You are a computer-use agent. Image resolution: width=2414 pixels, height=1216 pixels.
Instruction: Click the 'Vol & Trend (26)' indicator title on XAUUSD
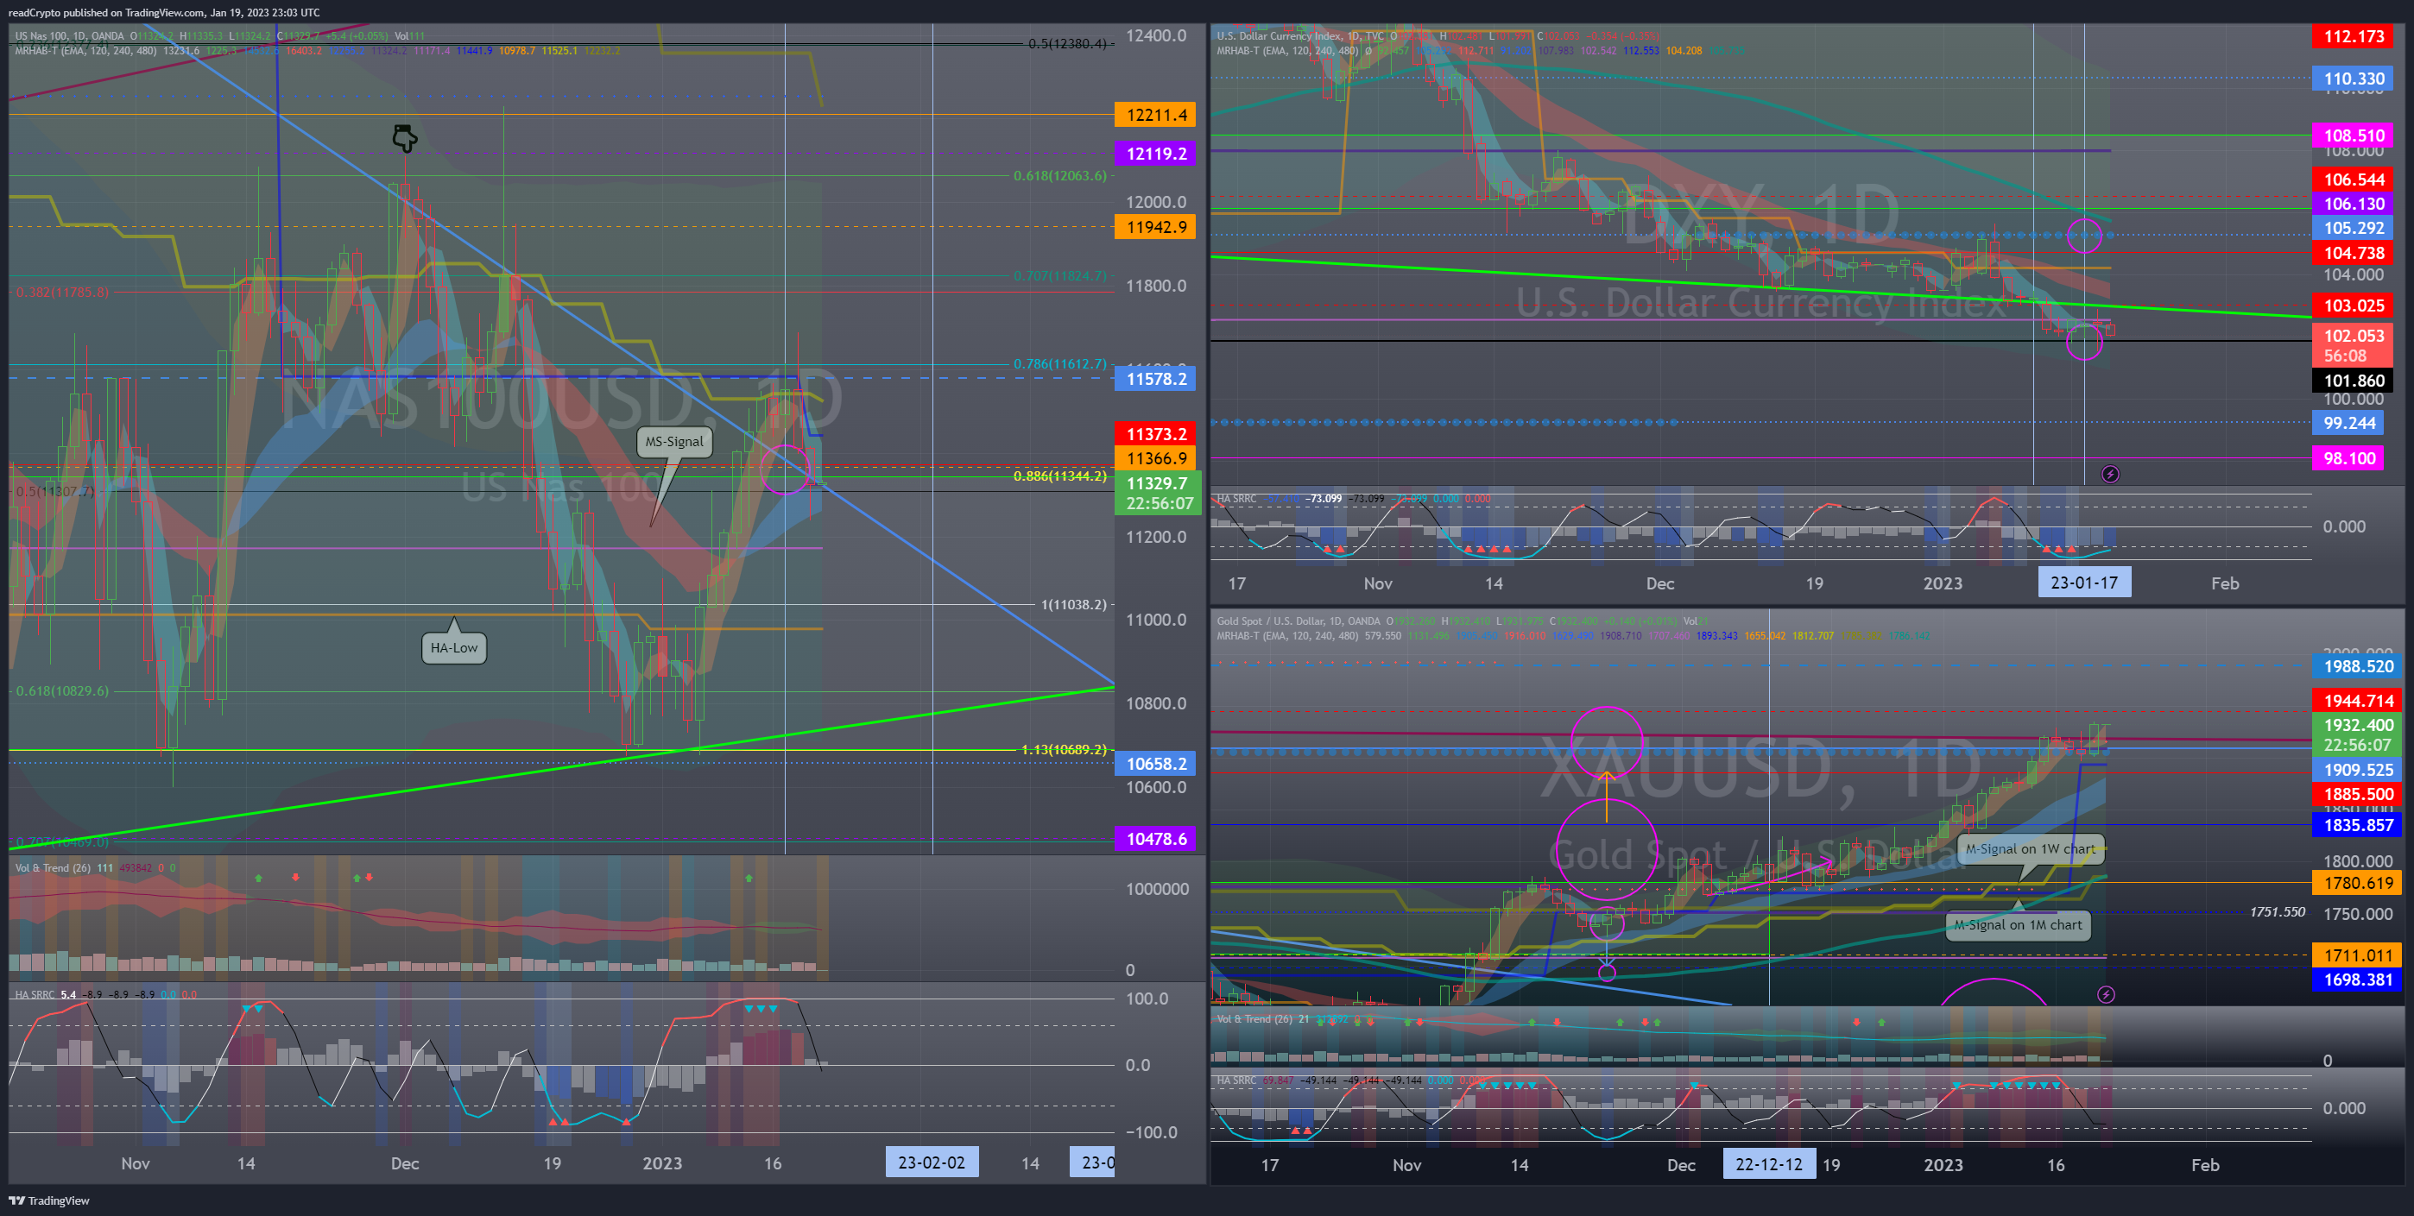tap(1254, 1019)
